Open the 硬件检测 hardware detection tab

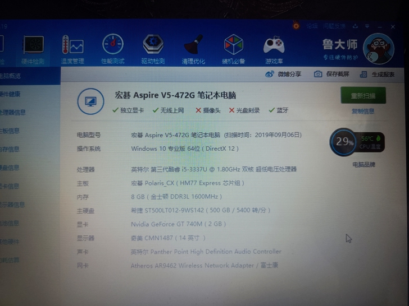coord(33,50)
